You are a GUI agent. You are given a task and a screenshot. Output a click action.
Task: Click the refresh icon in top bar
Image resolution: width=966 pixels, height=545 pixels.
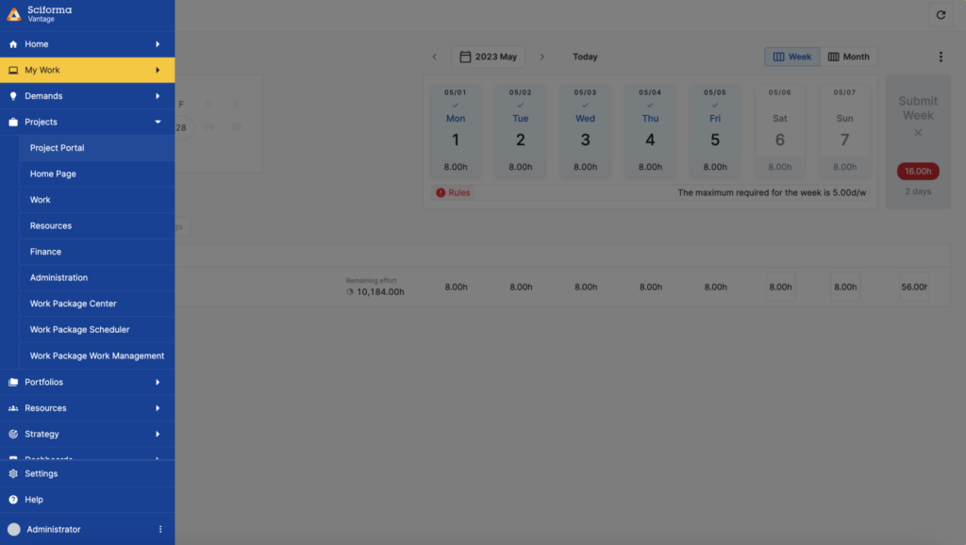(x=941, y=15)
